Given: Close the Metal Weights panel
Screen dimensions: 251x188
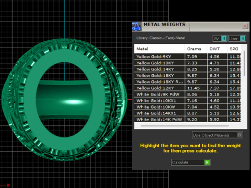Looking at the screenshot, I should (x=245, y=26).
